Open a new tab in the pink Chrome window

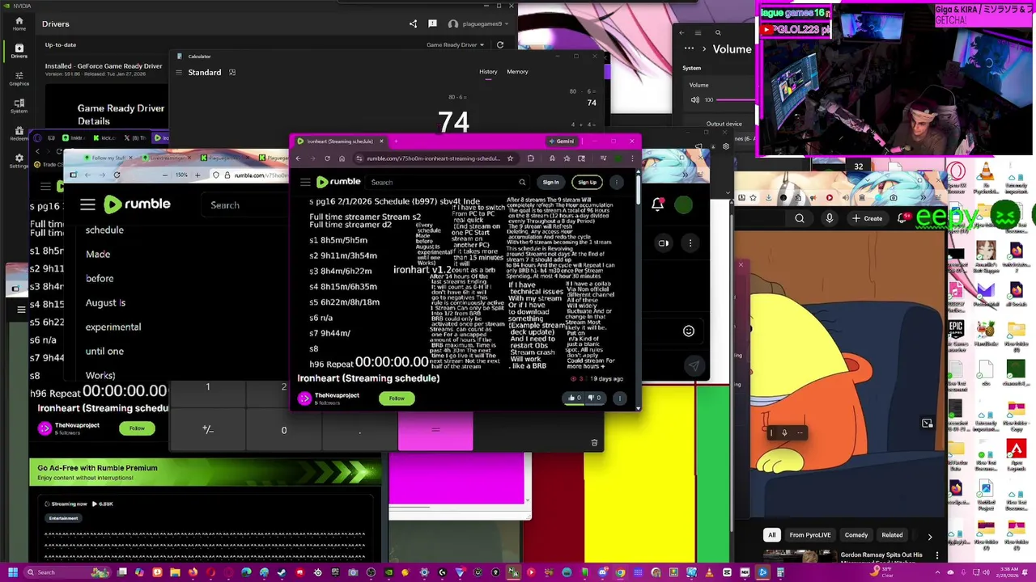tap(396, 141)
